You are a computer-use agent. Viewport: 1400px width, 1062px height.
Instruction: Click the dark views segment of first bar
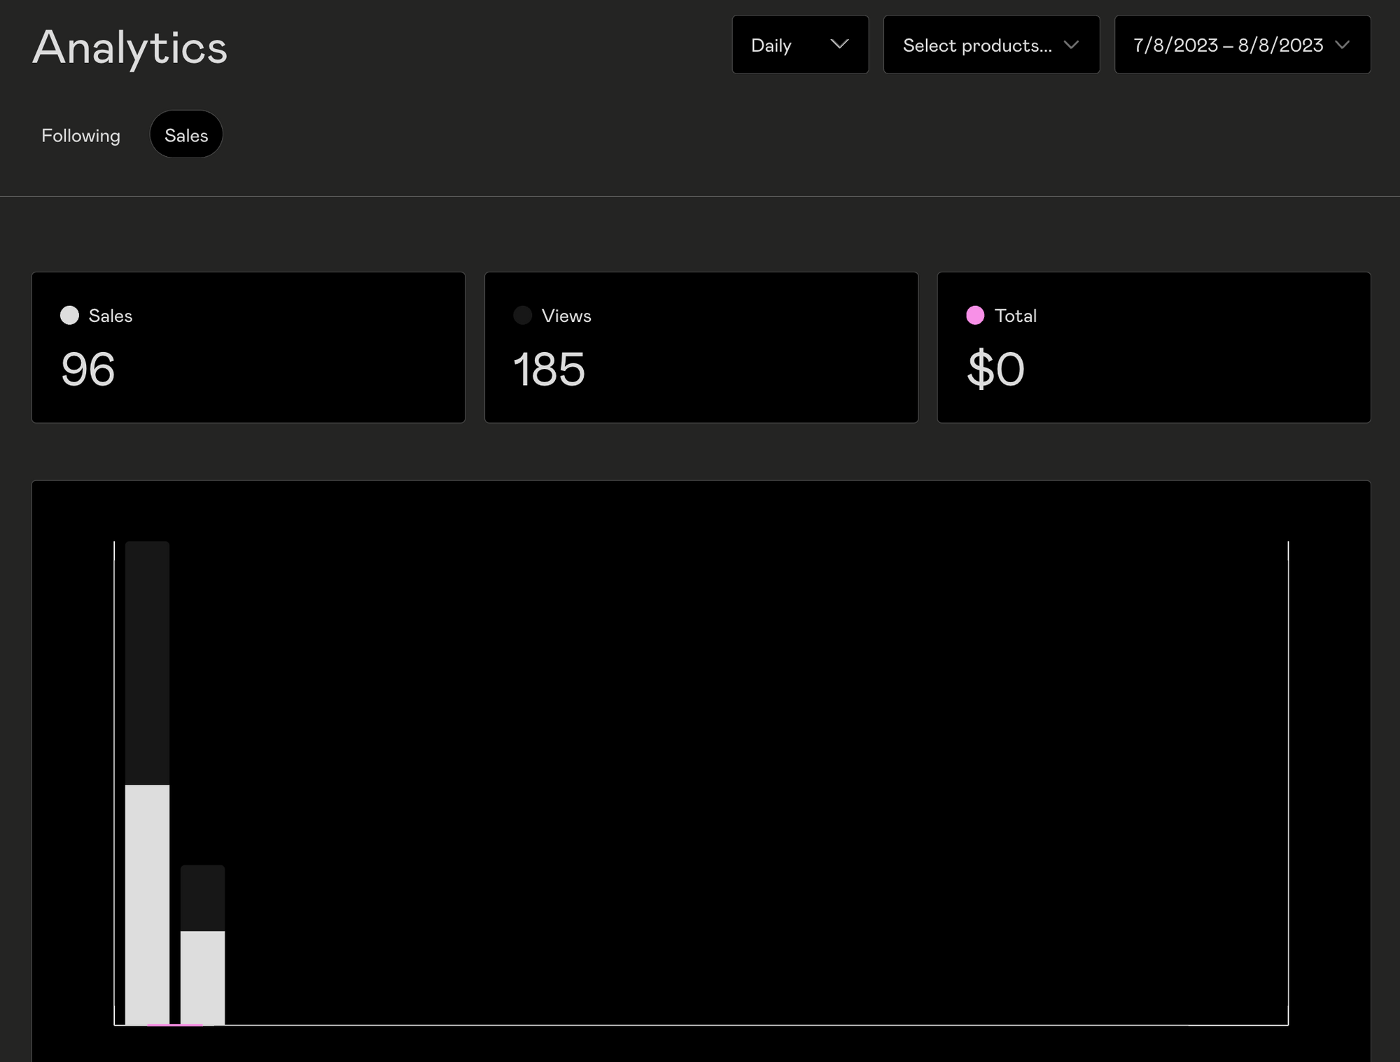click(147, 662)
